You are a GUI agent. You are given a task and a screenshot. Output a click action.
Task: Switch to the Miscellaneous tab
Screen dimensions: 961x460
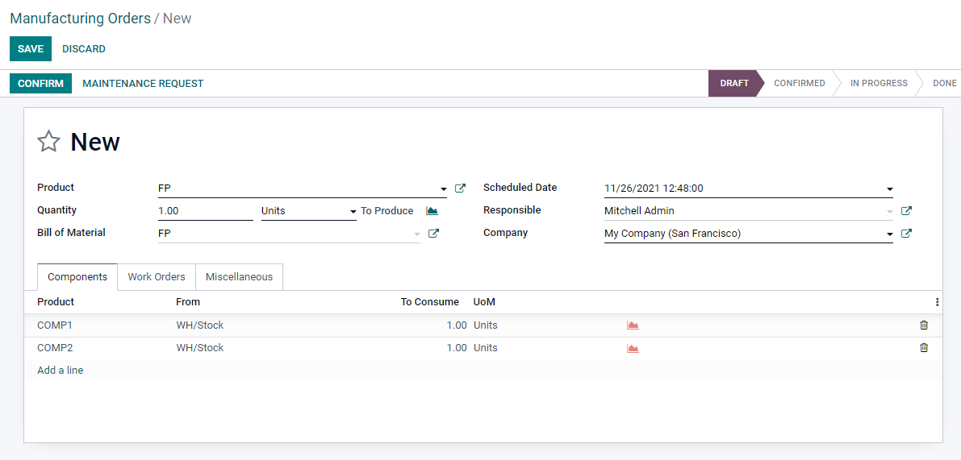tap(239, 277)
